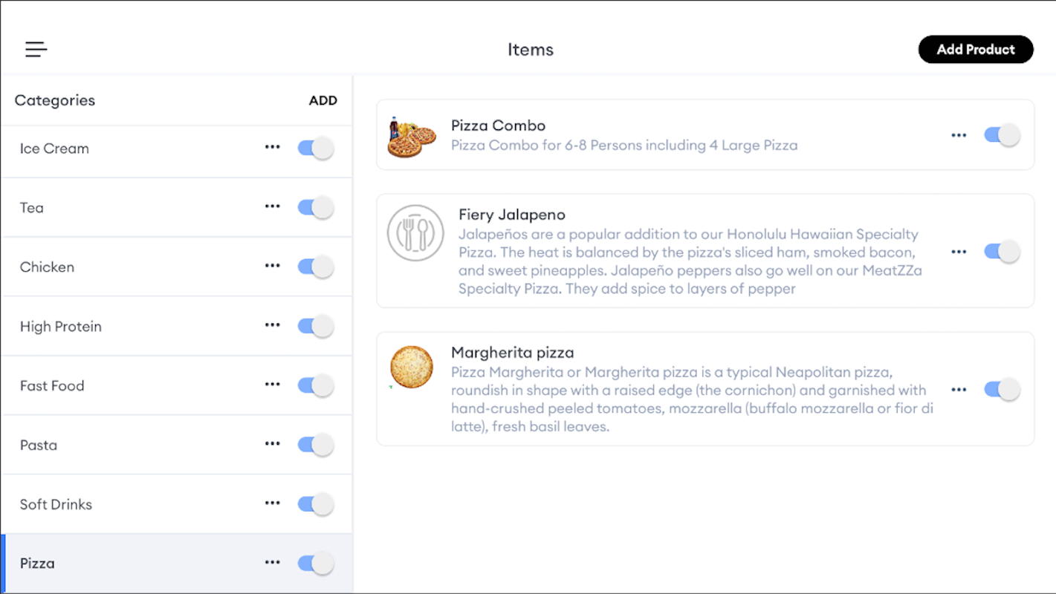The width and height of the screenshot is (1056, 594).
Task: Click the Add Product button
Action: click(x=975, y=50)
